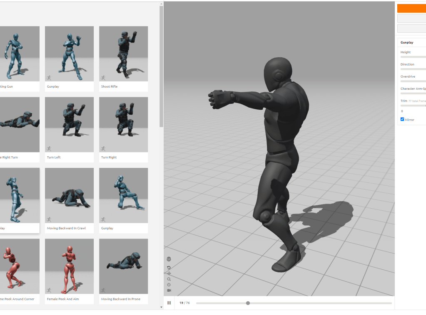
Task: Click the Height slider track
Action: coord(413,57)
